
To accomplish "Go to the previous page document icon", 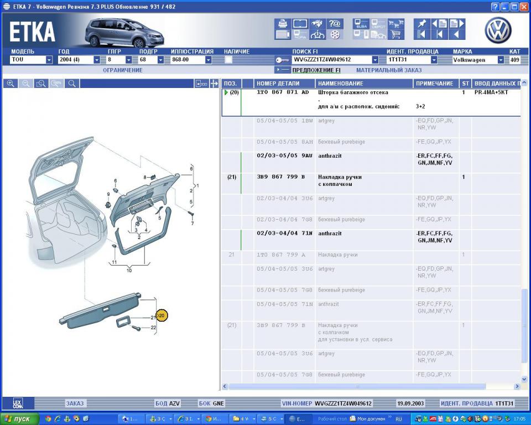I will 440,24.
